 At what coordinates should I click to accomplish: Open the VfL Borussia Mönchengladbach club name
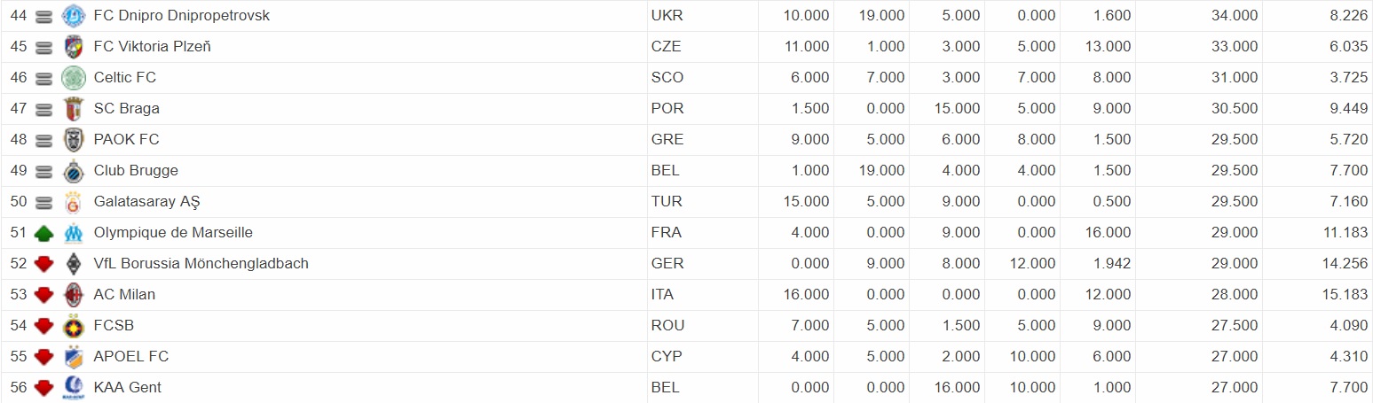coord(201,264)
